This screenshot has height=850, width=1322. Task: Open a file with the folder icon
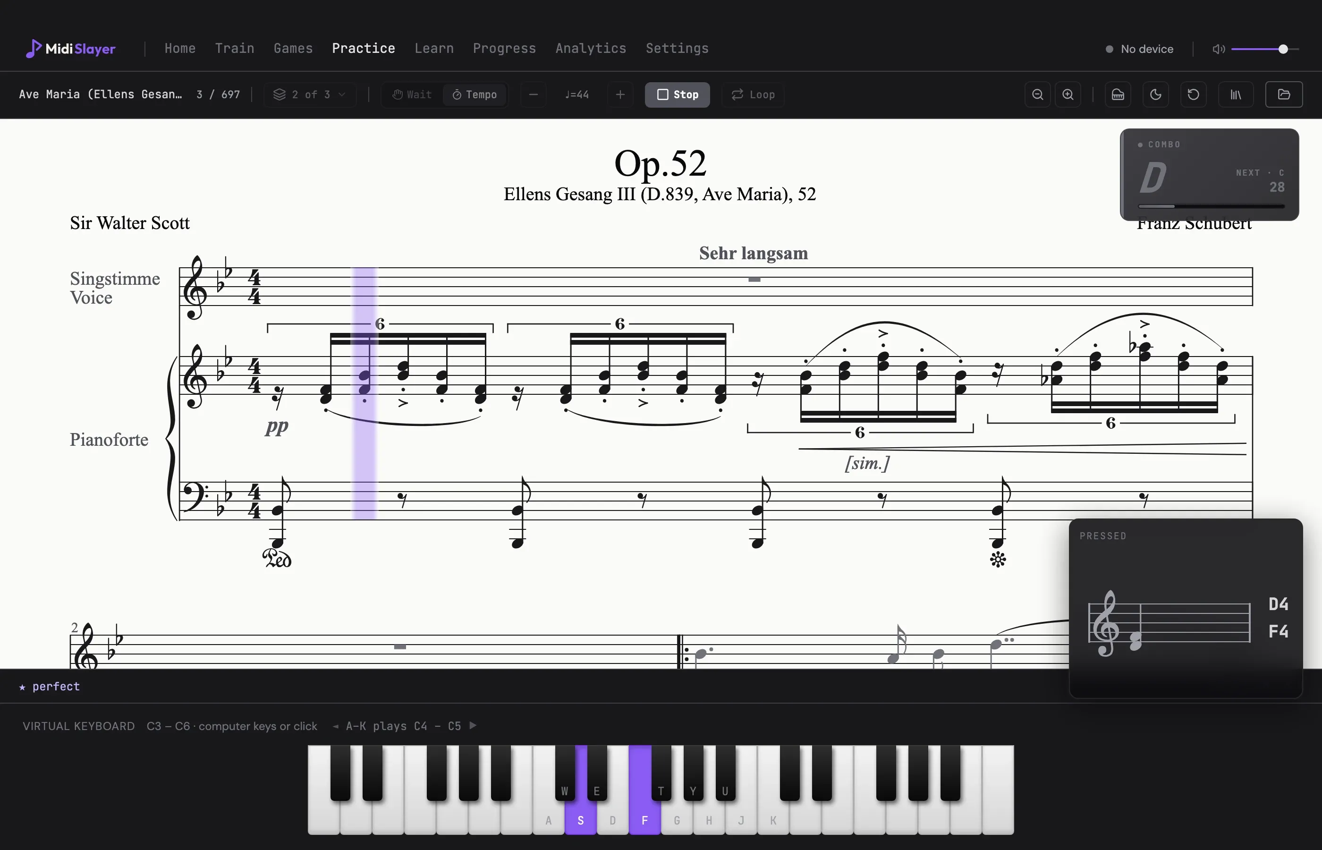click(x=1284, y=94)
